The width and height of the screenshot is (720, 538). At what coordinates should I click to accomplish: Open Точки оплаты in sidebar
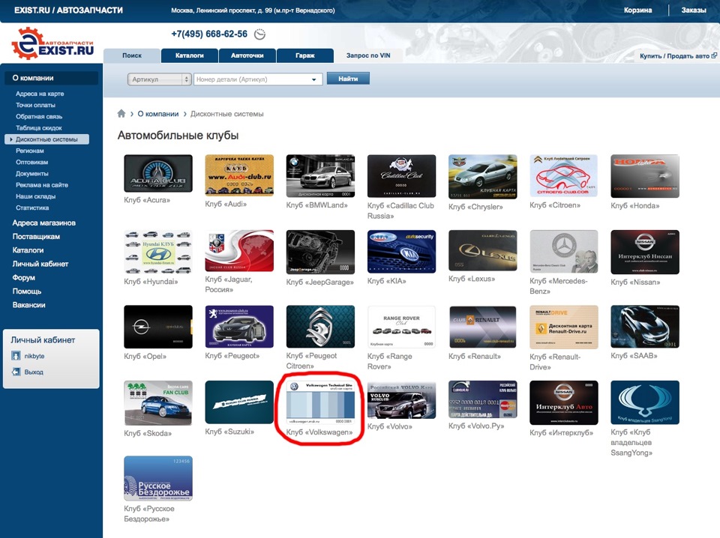coord(35,105)
